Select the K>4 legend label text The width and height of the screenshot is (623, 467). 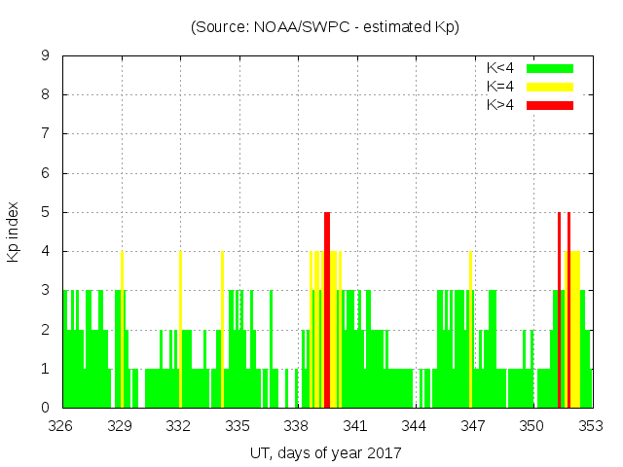(x=501, y=105)
